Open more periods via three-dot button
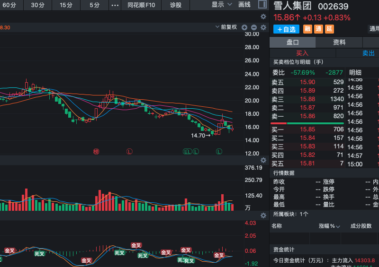The image size is (379, 267). click(115, 5)
